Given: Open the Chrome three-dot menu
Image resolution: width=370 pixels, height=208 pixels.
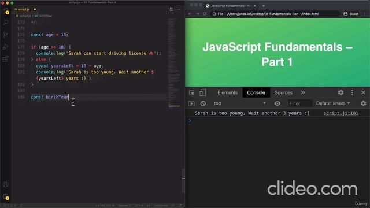Looking at the screenshot, I should tap(365, 14).
